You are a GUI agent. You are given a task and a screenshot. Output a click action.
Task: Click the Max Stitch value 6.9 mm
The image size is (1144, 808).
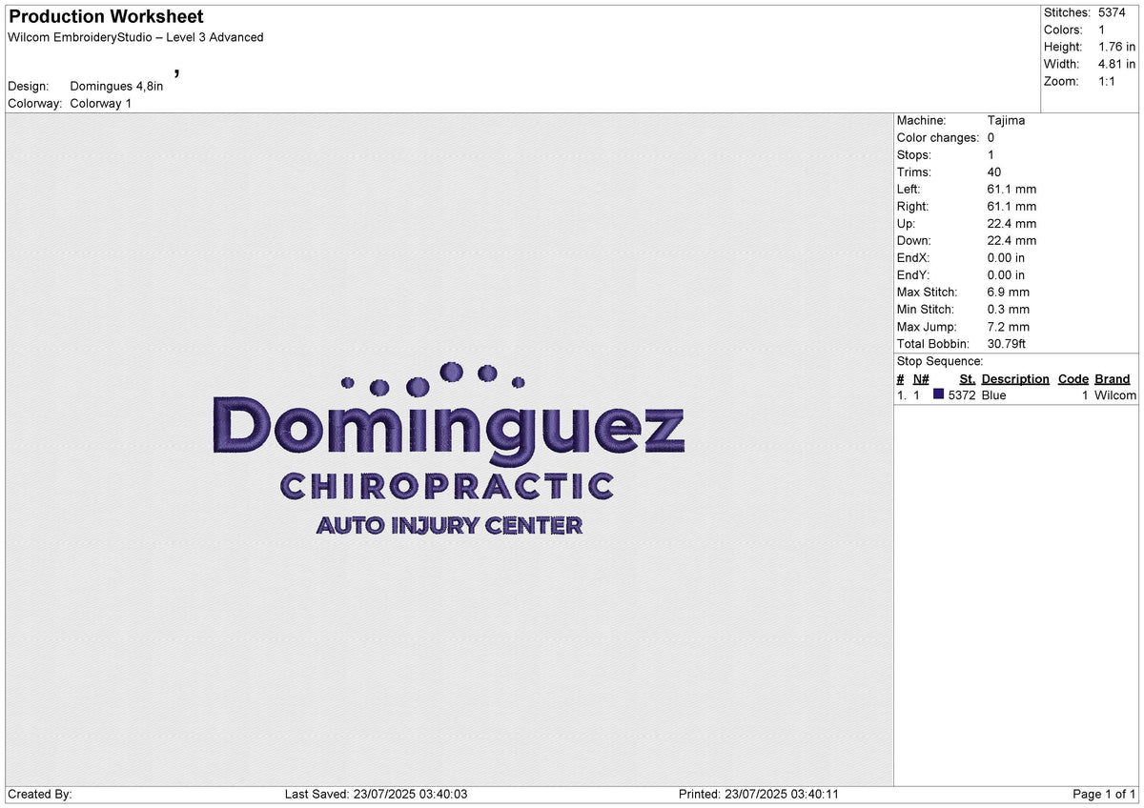click(1009, 293)
